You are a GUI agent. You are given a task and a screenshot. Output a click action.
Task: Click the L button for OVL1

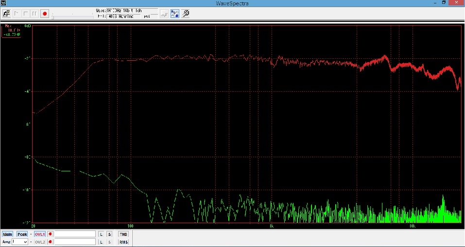pyautogui.click(x=101, y=234)
